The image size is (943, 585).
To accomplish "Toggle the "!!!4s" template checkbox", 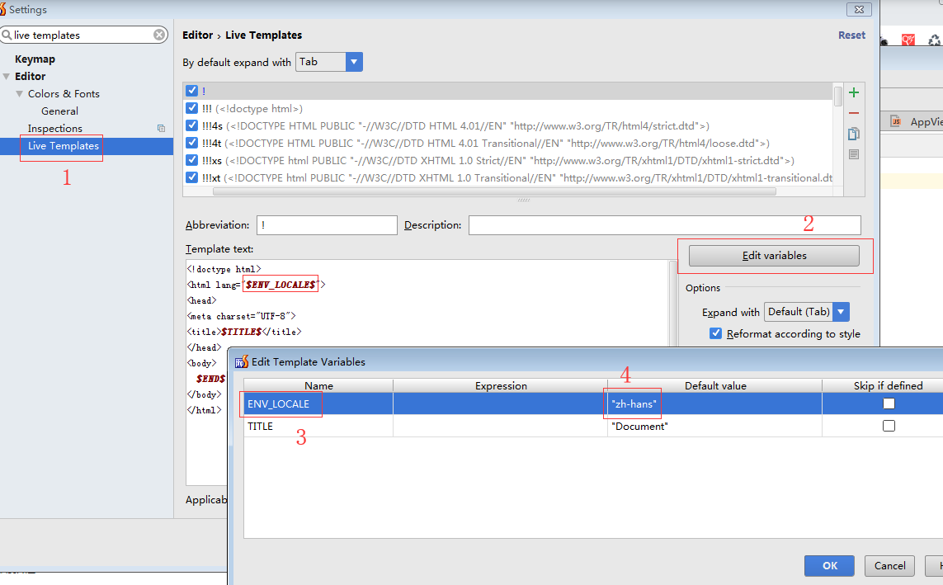I will click(192, 125).
